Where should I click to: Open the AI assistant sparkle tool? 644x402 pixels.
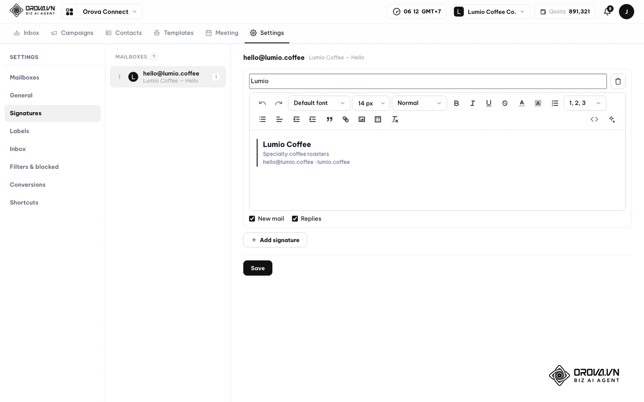[612, 119]
